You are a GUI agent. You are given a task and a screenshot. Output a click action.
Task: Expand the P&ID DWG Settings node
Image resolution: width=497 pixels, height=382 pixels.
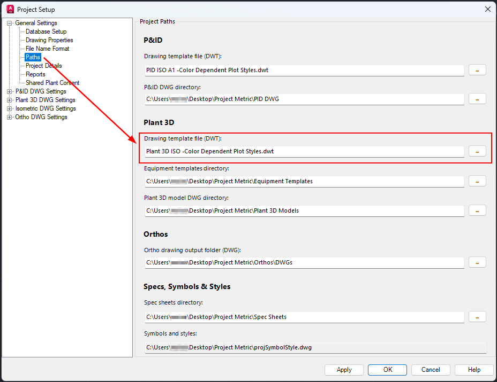coord(10,91)
